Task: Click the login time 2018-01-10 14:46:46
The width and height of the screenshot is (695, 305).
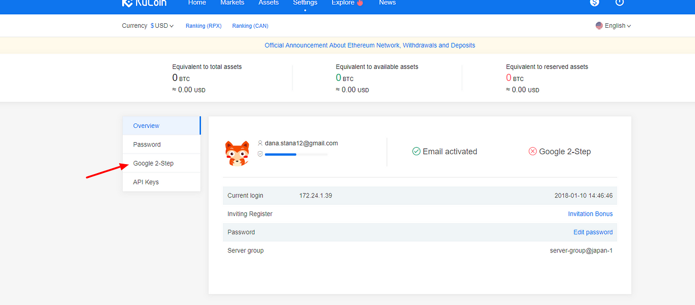Action: click(x=583, y=195)
